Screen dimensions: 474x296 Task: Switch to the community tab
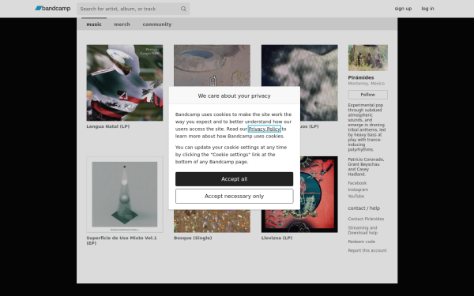click(x=157, y=24)
